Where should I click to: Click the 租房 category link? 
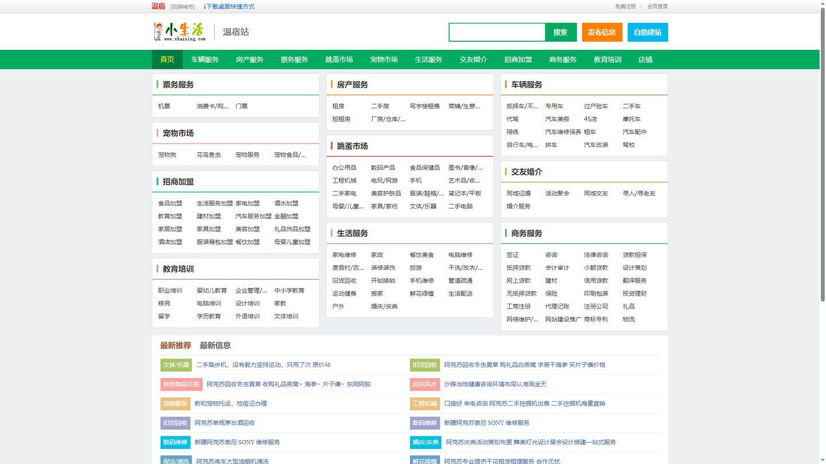click(338, 107)
